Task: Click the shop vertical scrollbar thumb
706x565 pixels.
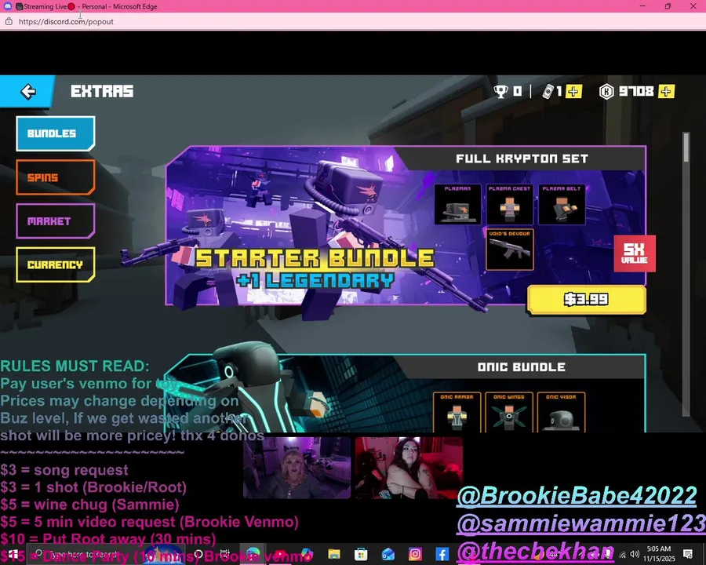Action: [x=686, y=148]
